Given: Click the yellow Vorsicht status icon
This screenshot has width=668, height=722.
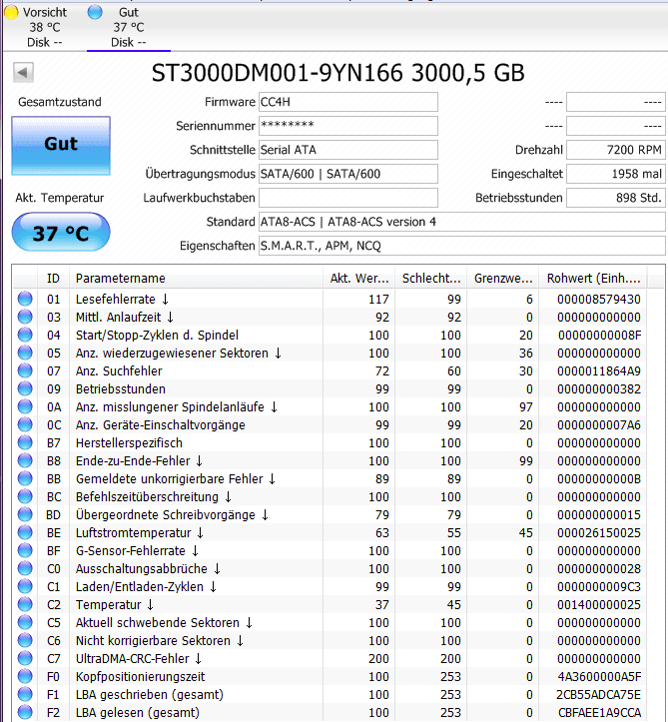Looking at the screenshot, I should (11, 12).
